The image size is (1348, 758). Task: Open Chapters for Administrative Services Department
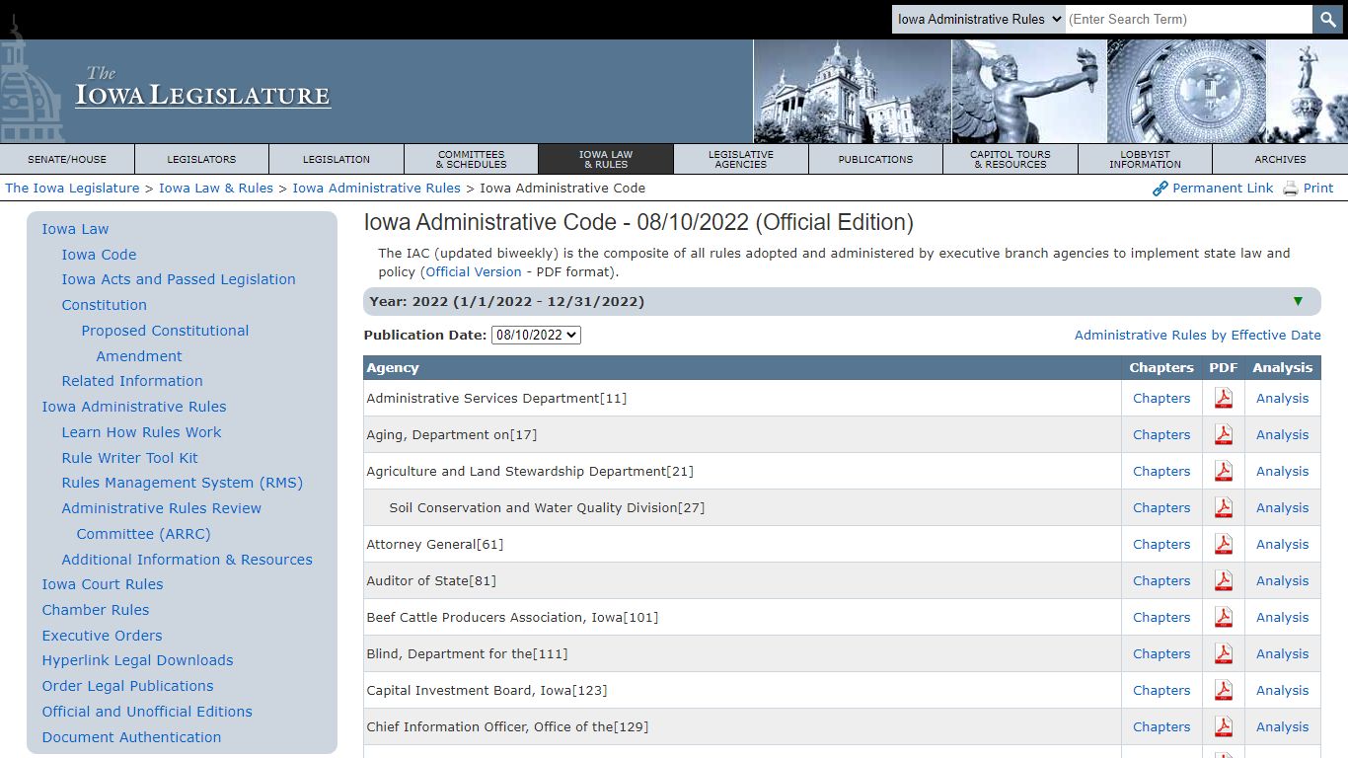coord(1161,398)
